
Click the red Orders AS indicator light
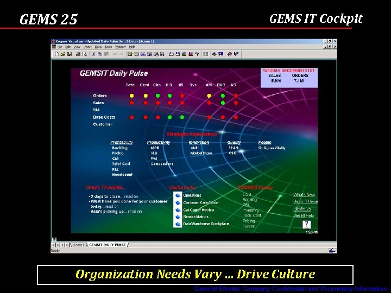tap(236, 95)
